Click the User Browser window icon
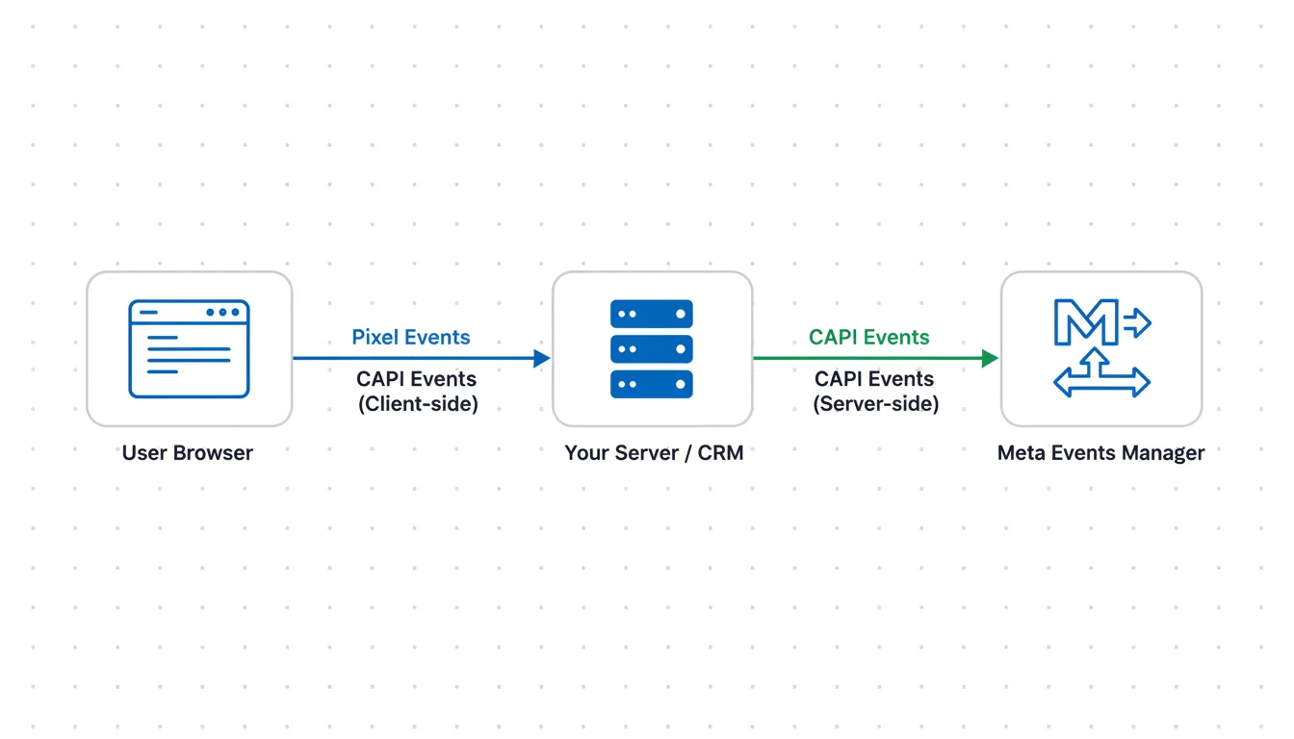Screen dimensions: 1294x739 (189, 348)
